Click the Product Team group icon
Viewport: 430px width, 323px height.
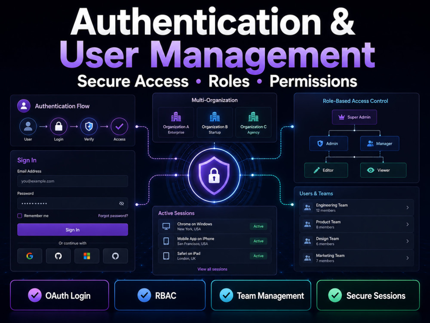(x=308, y=224)
